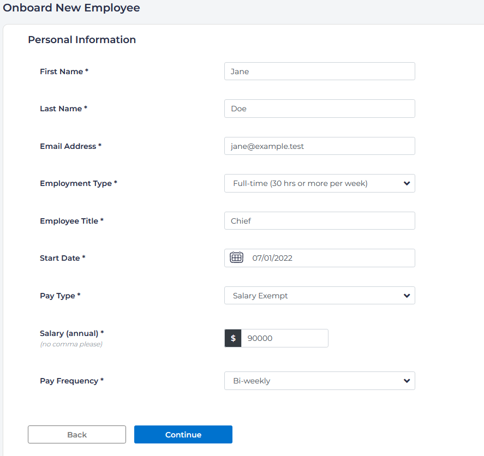Image resolution: width=484 pixels, height=456 pixels.
Task: Expand the Pay Frequency dropdown
Action: click(x=319, y=381)
